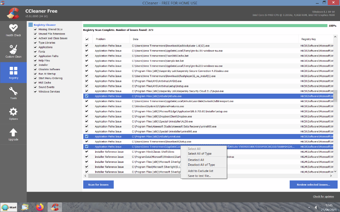
Task: Open the Options gear icon
Action: click(x=13, y=114)
